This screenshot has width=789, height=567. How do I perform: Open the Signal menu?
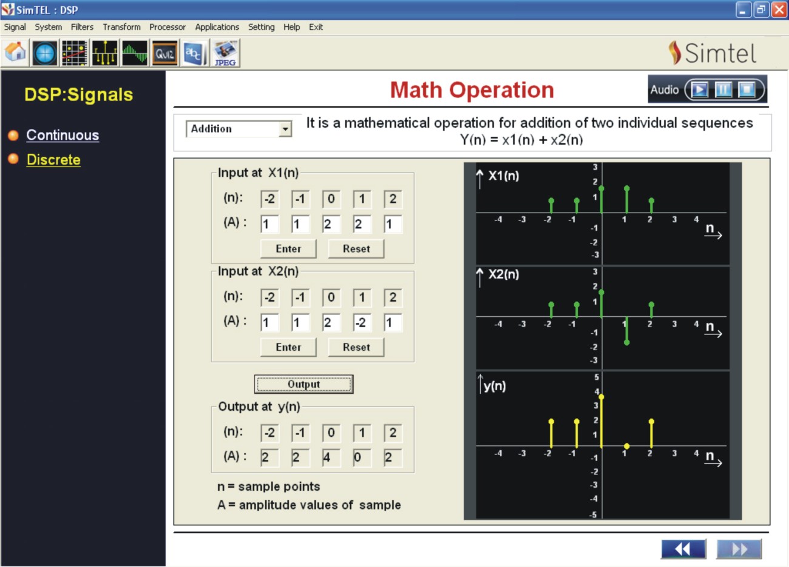coord(15,27)
